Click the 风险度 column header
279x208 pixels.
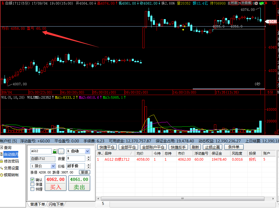coord(239,154)
